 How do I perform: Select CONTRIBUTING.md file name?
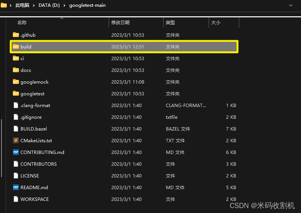click(x=42, y=152)
